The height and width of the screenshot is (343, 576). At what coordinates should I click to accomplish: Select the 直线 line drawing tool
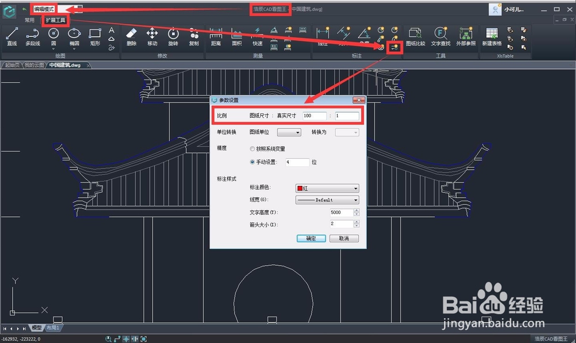(x=12, y=37)
